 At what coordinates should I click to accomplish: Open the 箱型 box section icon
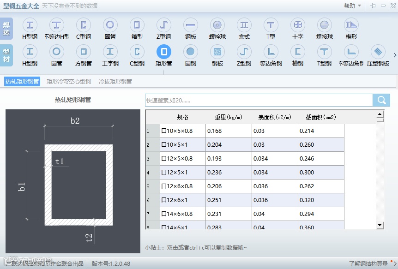click(137, 29)
